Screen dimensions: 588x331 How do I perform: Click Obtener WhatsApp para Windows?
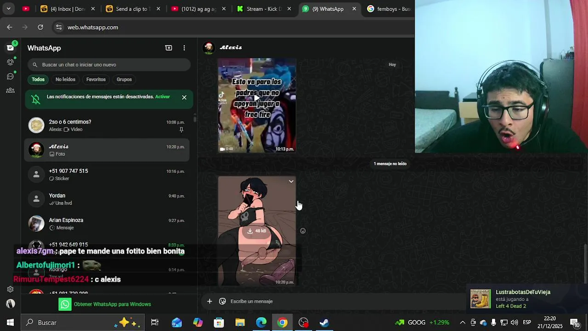[105, 304]
